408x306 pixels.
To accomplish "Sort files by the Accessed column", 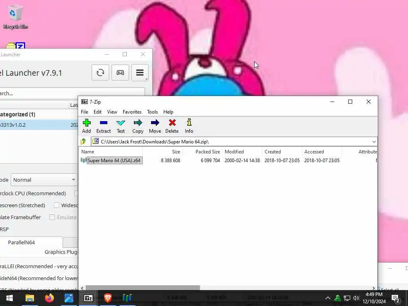I will tap(322, 152).
